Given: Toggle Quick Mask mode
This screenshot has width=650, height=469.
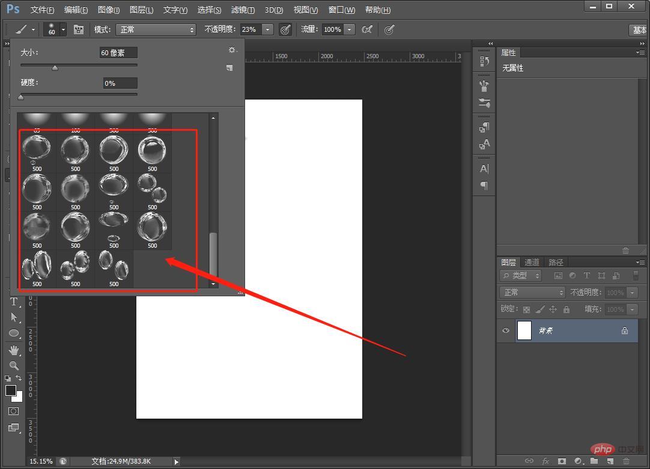Looking at the screenshot, I should pos(14,411).
